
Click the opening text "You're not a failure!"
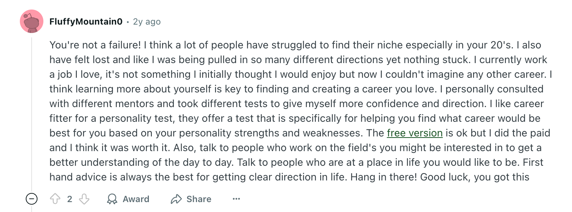click(x=95, y=45)
